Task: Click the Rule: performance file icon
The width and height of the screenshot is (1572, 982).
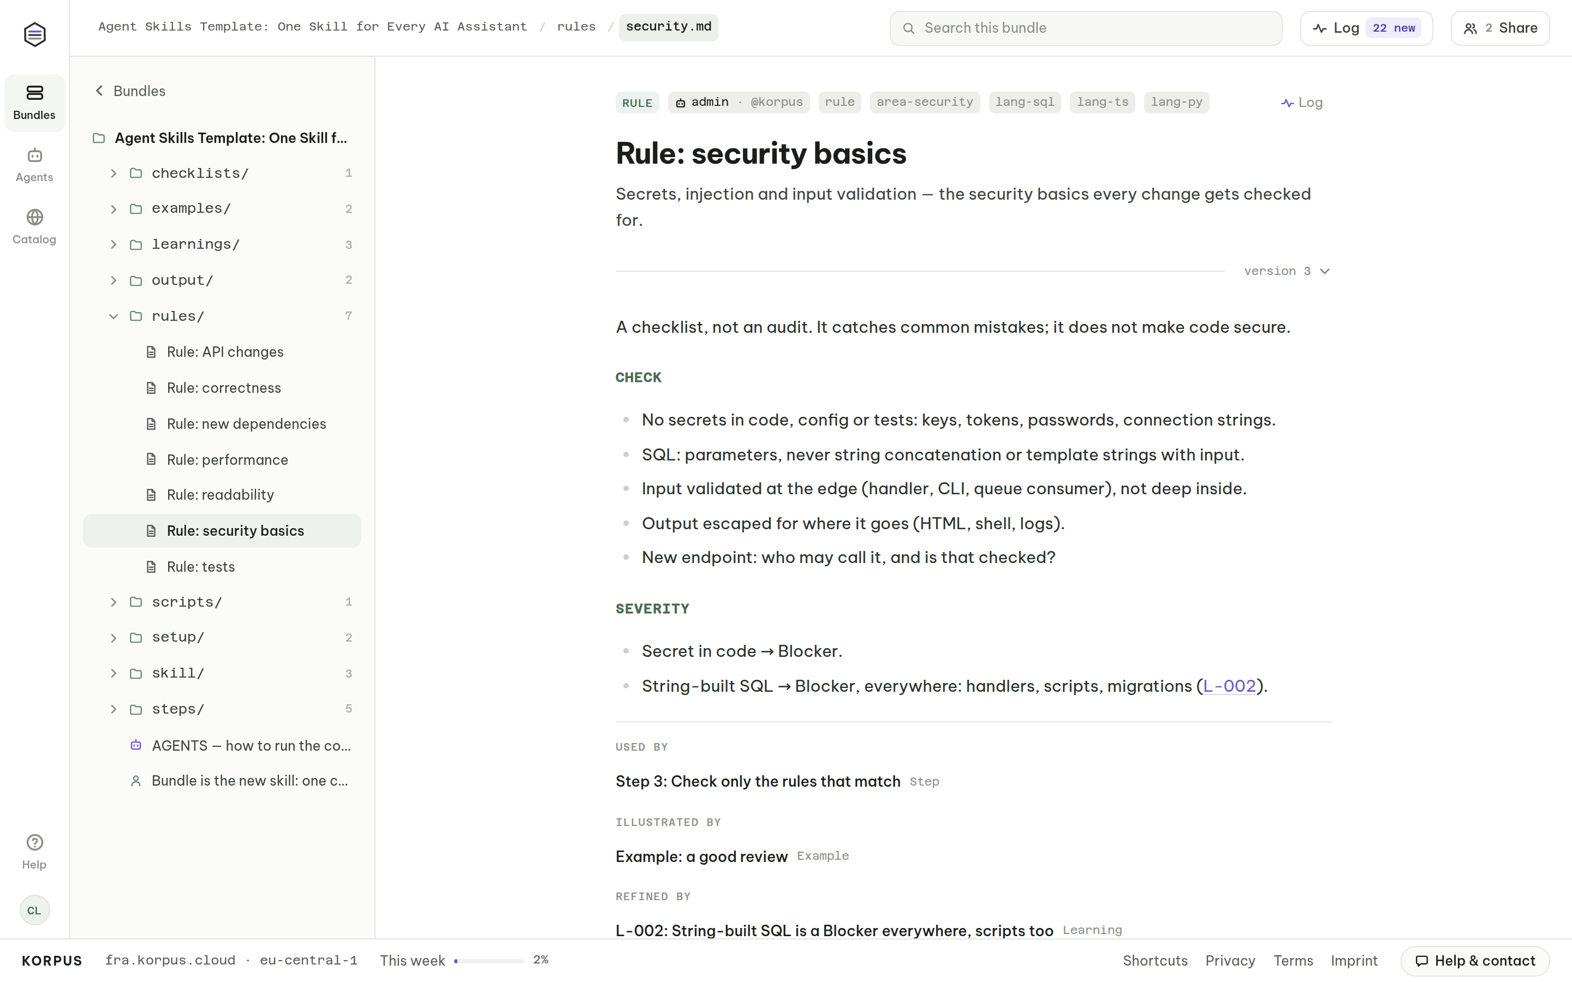Action: (151, 459)
